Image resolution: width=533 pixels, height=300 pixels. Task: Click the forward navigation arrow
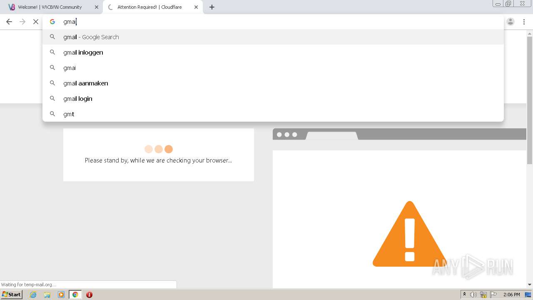tap(22, 22)
